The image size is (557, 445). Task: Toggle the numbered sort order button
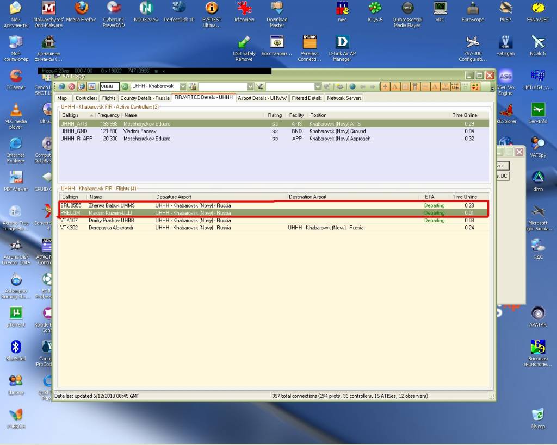(475, 86)
